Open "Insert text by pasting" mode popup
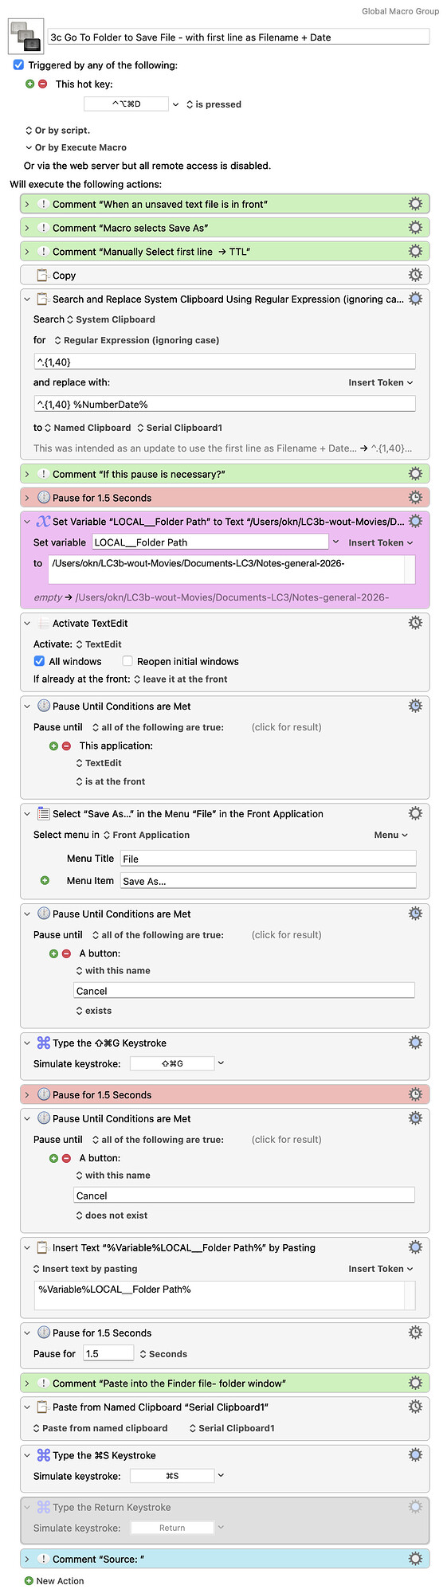 pos(85,1269)
